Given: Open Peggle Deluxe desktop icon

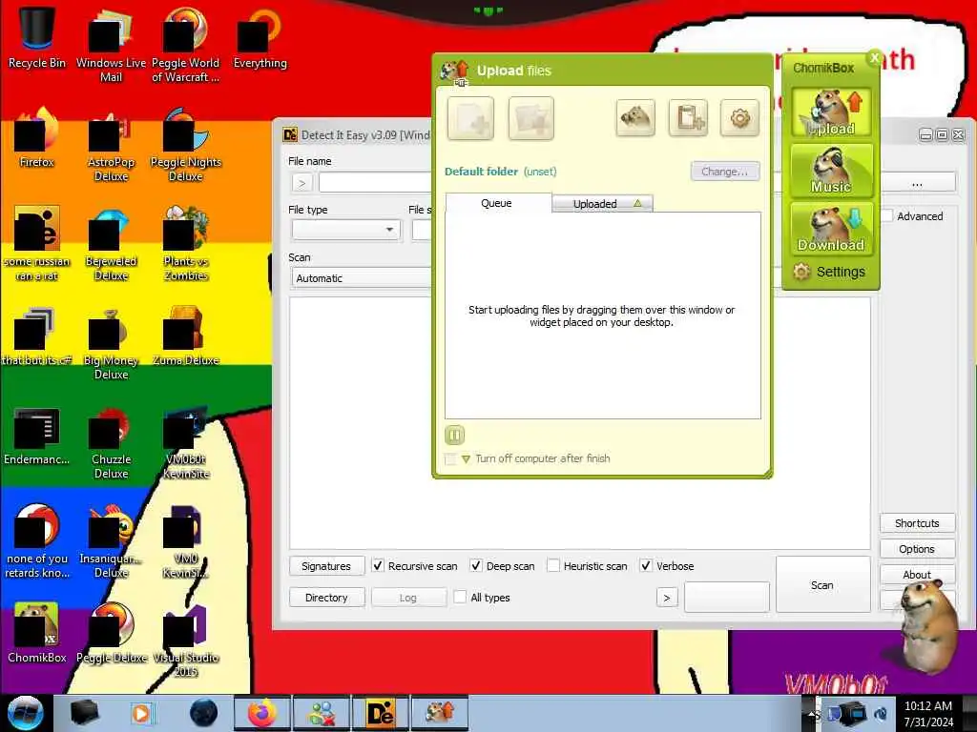Looking at the screenshot, I should [111, 634].
